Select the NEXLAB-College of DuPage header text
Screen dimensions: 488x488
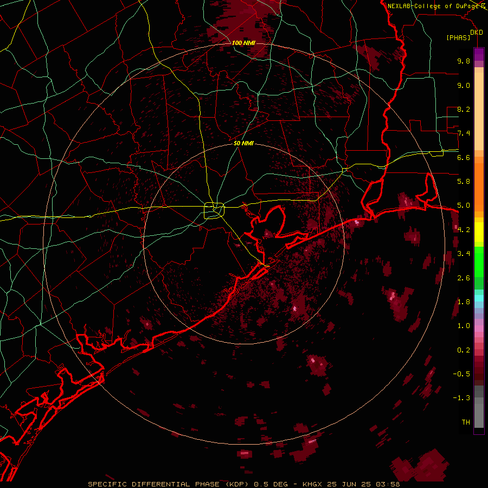434,6
